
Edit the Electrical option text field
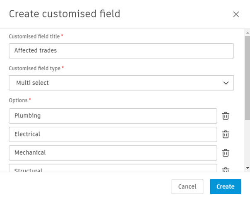(x=113, y=134)
